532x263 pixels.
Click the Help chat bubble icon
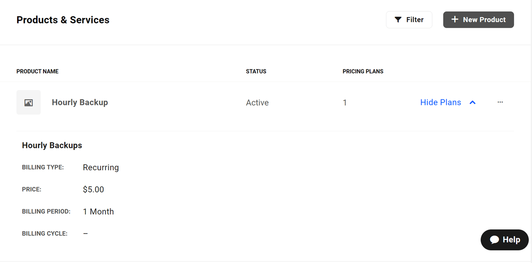494,240
